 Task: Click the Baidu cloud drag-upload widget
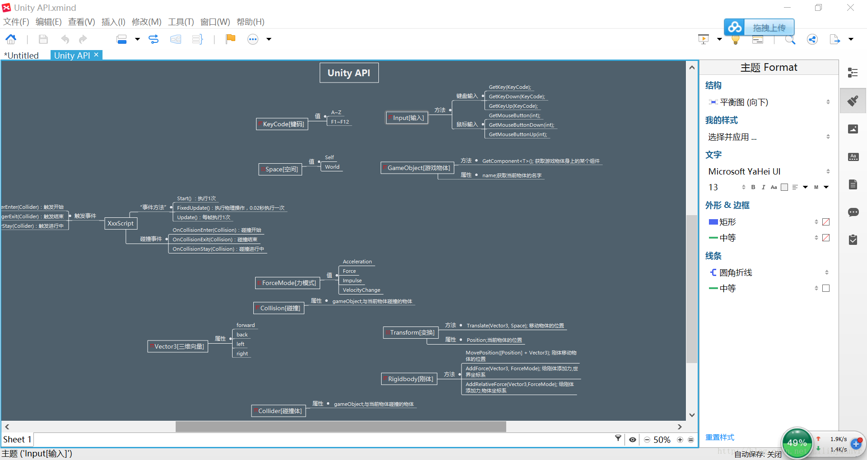[x=759, y=28]
